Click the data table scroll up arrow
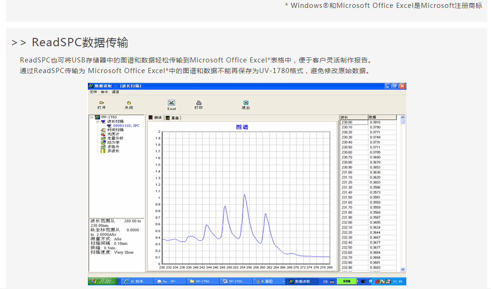 click(403, 117)
